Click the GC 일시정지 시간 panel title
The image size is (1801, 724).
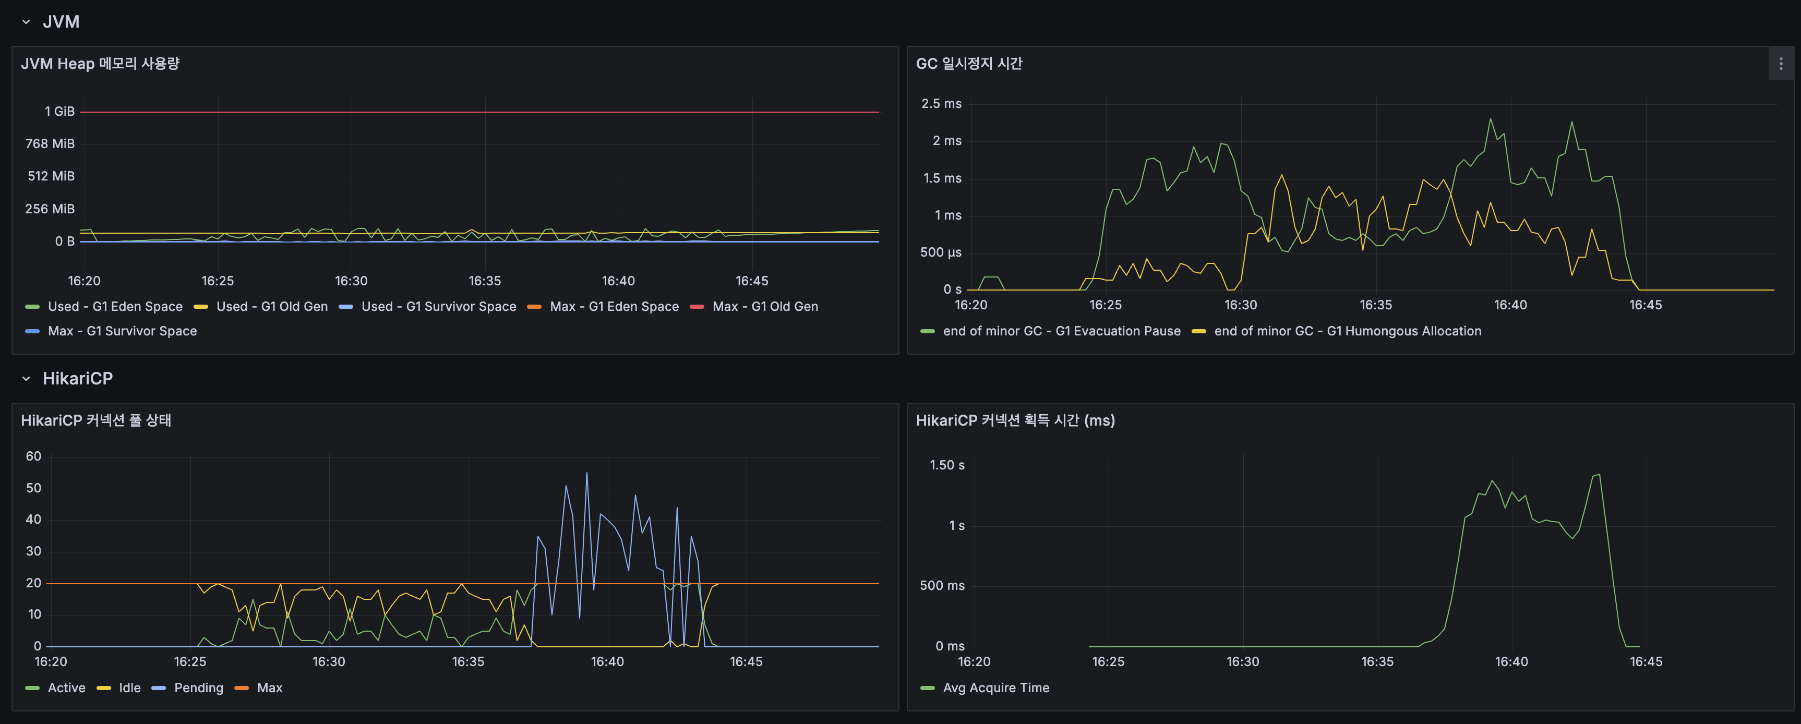coord(969,64)
